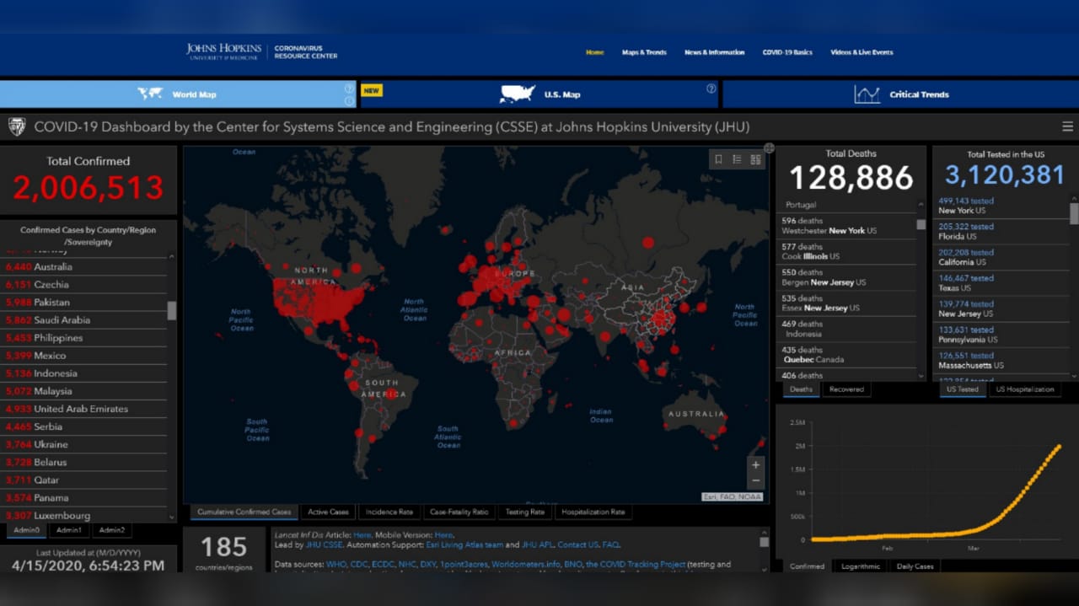This screenshot has height=606, width=1079.
Task: Open the basemap gallery grid icon
Action: 755,159
